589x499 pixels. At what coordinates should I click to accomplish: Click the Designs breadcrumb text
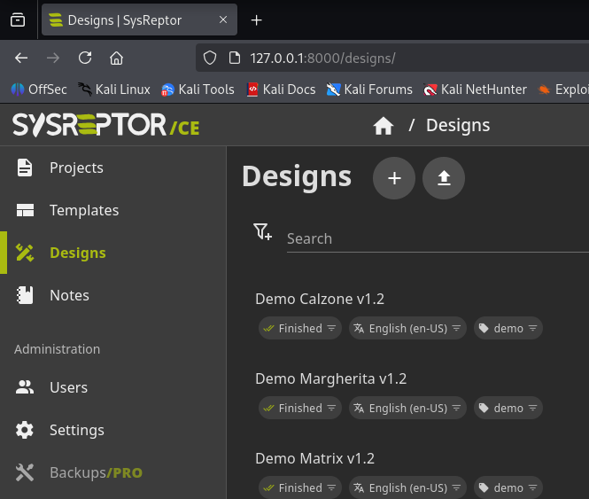[x=458, y=125]
